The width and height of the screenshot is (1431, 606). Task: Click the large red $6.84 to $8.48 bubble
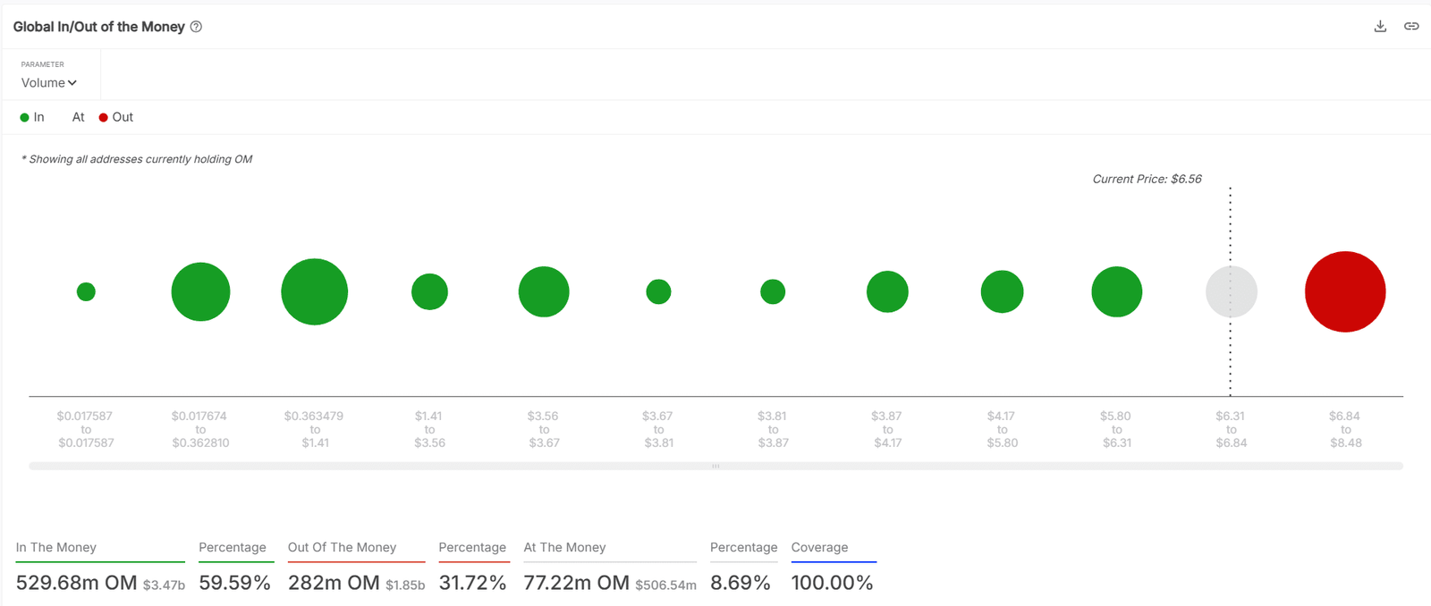pos(1345,291)
